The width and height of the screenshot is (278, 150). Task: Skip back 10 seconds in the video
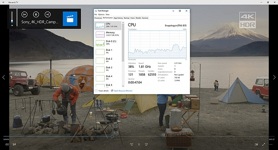click(132, 144)
